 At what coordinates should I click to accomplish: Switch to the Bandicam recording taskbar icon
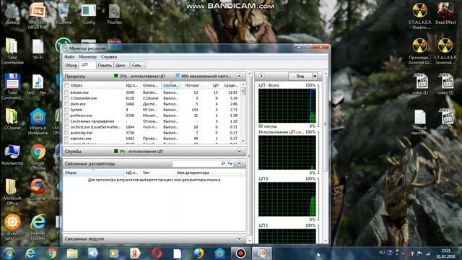pyautogui.click(x=240, y=253)
